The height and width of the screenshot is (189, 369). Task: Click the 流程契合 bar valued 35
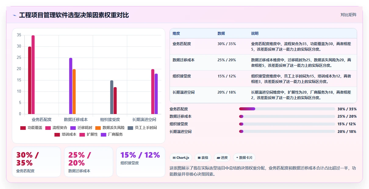[x=33, y=75]
